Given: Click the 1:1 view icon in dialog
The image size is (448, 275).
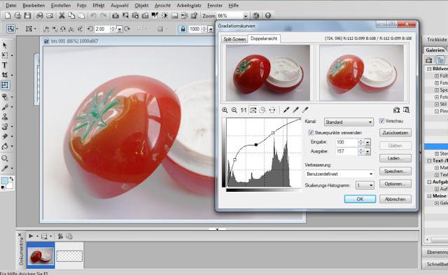Looking at the screenshot, I should click(244, 110).
